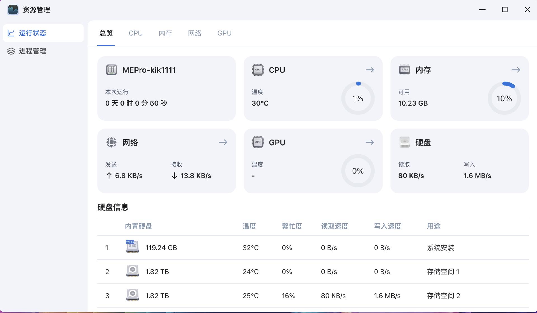Screen dimensions: 537x313
Task: Open CPU details with arrow
Action: [x=369, y=70]
